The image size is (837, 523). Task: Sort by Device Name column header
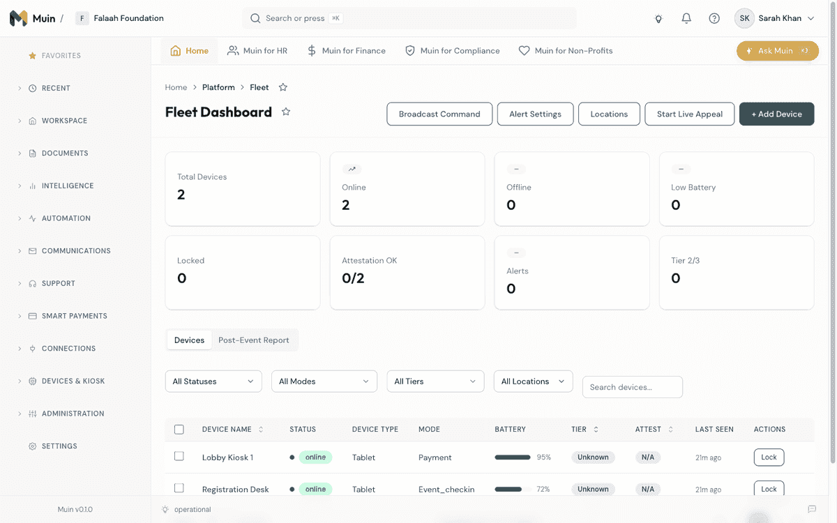(x=233, y=430)
